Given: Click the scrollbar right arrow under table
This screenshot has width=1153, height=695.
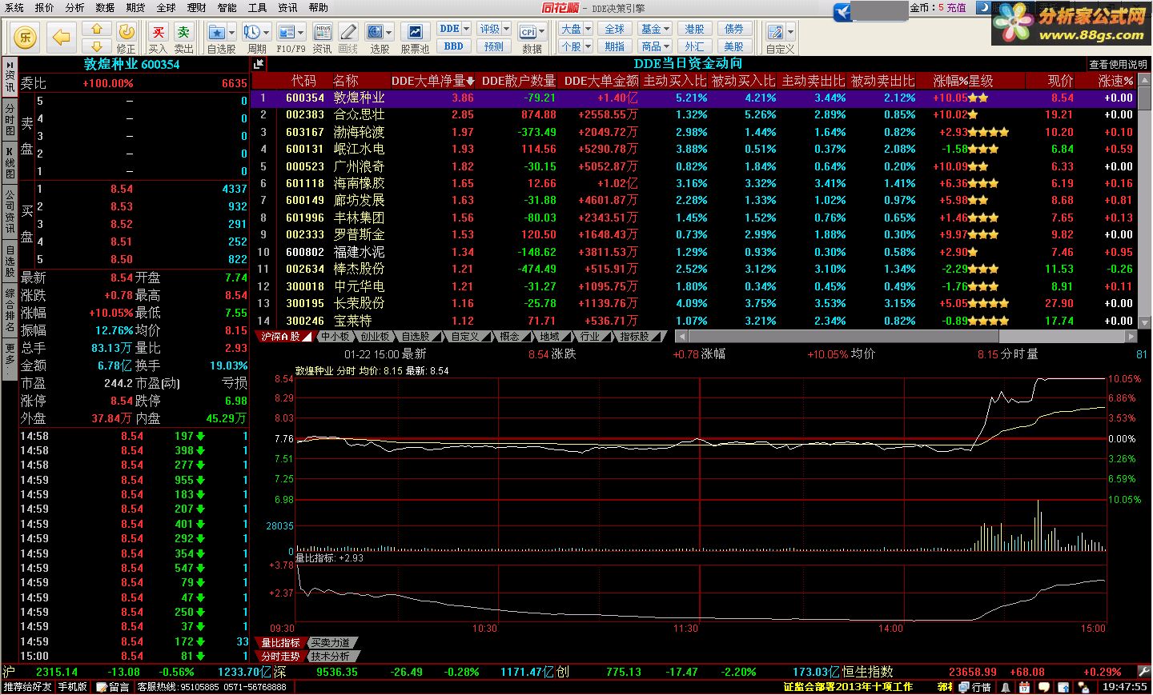Looking at the screenshot, I should (1131, 337).
